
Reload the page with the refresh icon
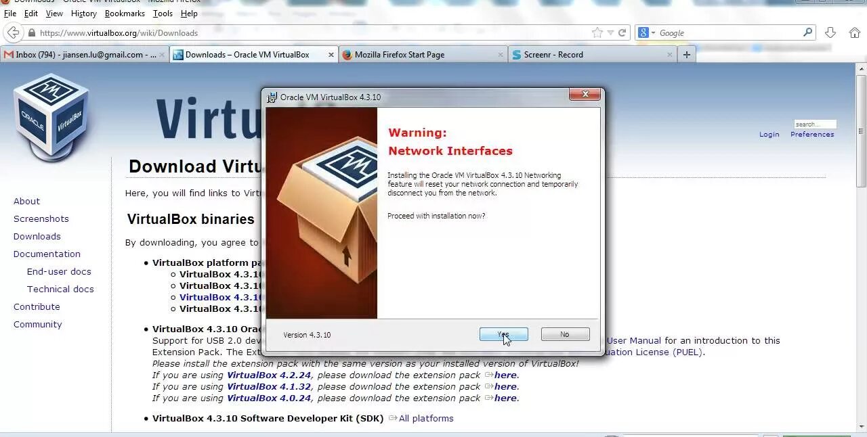(622, 32)
